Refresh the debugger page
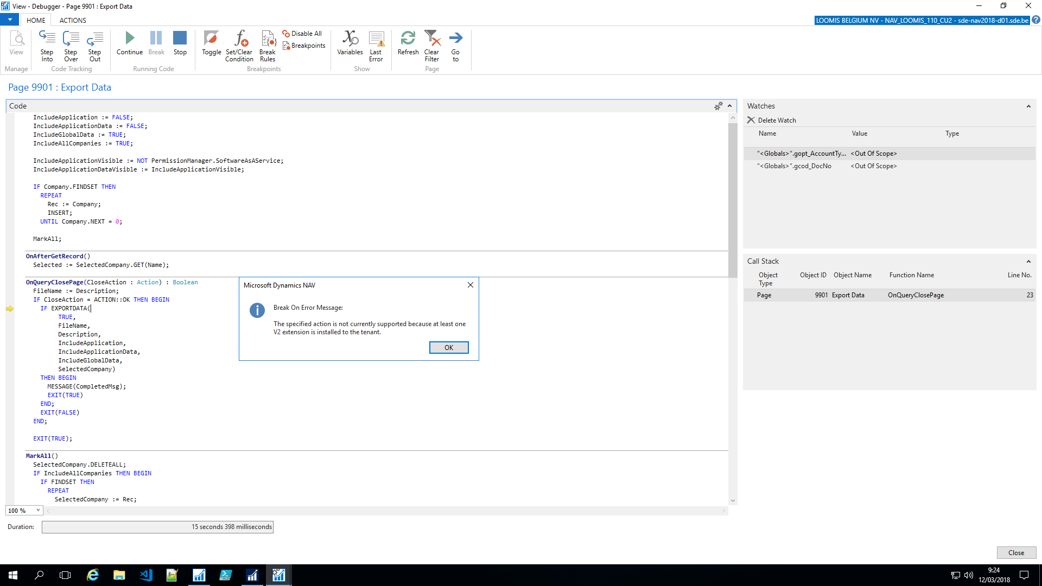 (408, 43)
